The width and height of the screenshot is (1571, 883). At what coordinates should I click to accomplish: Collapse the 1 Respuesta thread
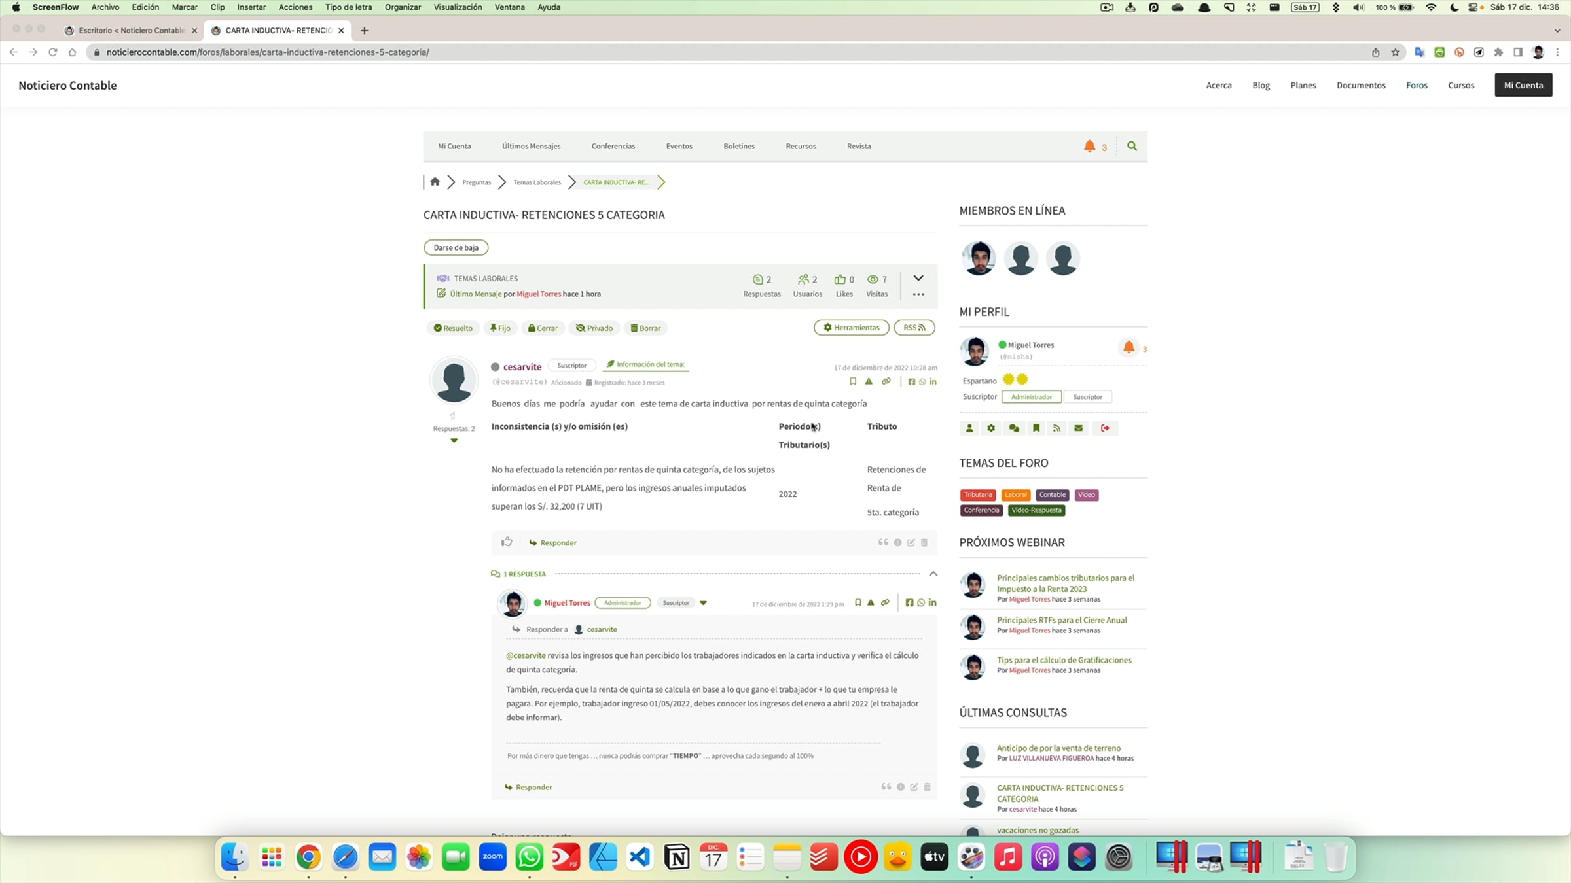pyautogui.click(x=933, y=574)
